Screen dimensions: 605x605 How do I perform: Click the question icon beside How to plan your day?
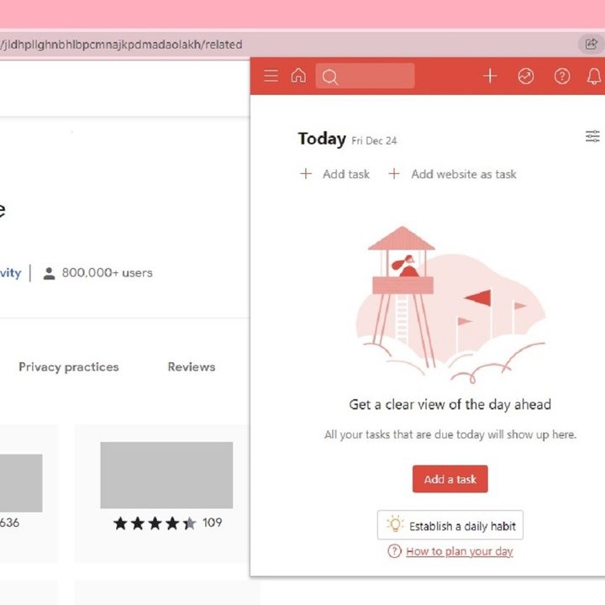[x=394, y=551]
